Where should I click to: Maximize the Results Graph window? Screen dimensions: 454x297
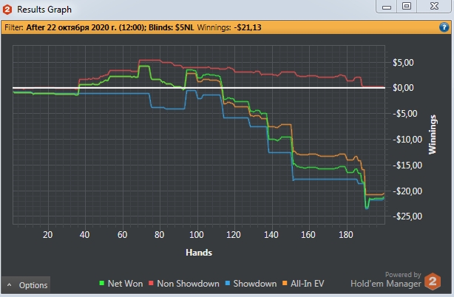pyautogui.click(x=407, y=6)
